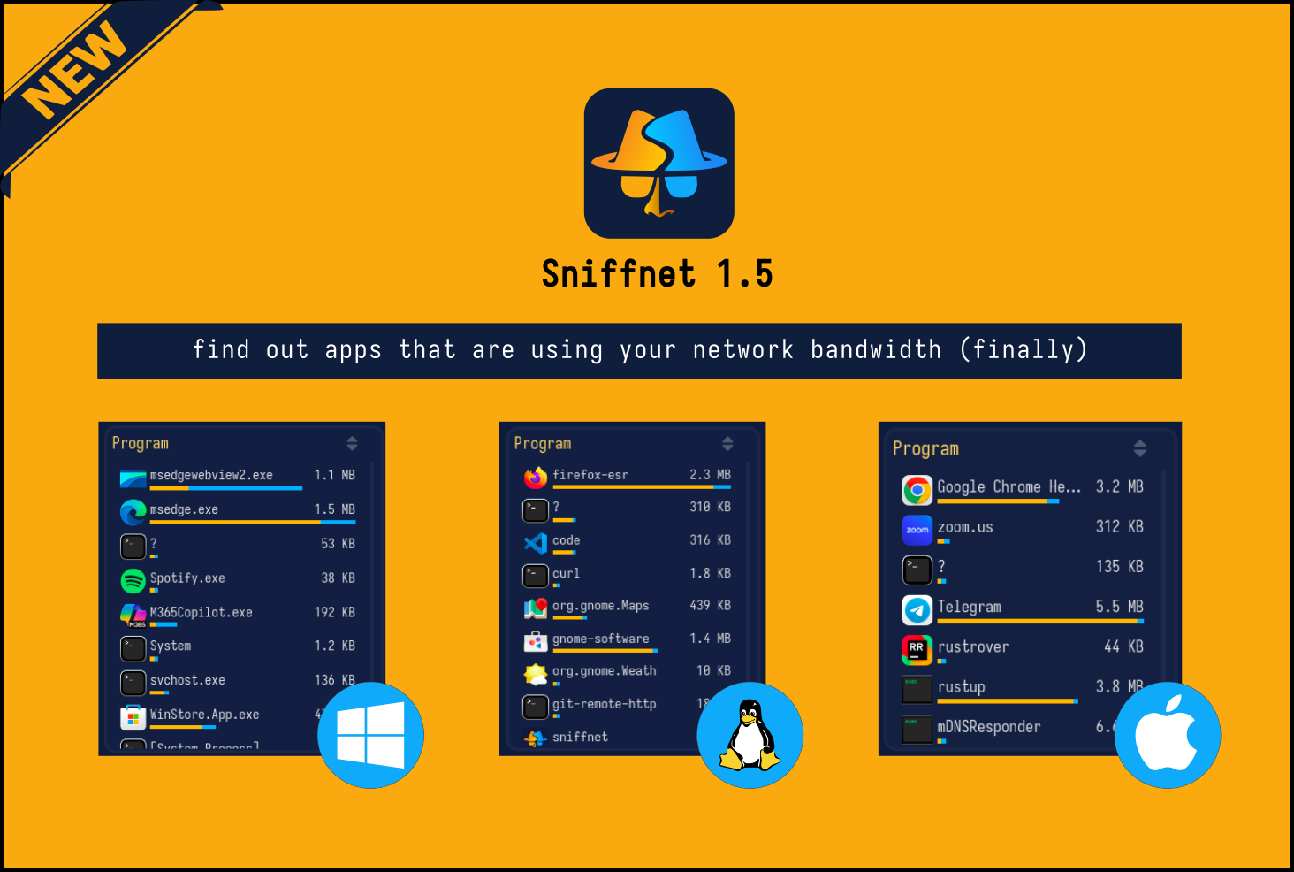Click the org.gnome.Weath weather icon
Image resolution: width=1294 pixels, height=872 pixels.
[536, 674]
